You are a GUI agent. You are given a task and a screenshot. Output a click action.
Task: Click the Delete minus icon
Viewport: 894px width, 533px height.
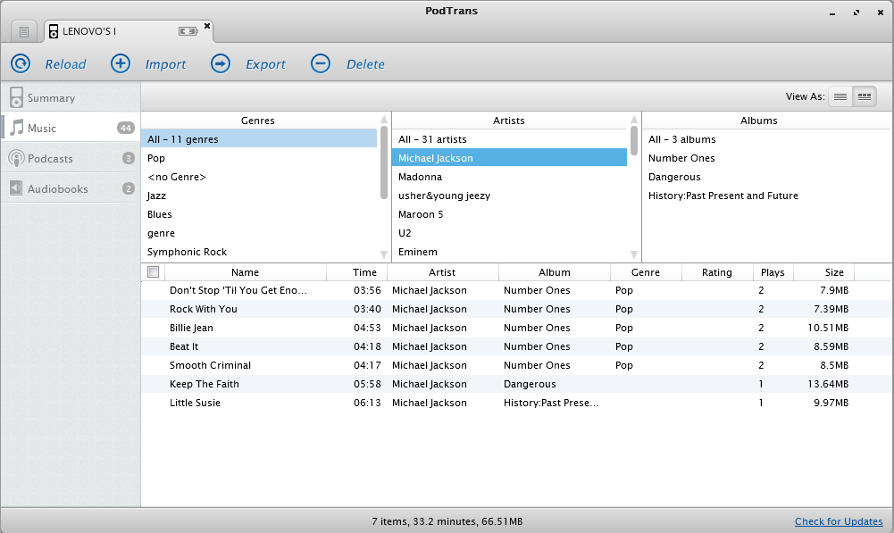[x=321, y=64]
